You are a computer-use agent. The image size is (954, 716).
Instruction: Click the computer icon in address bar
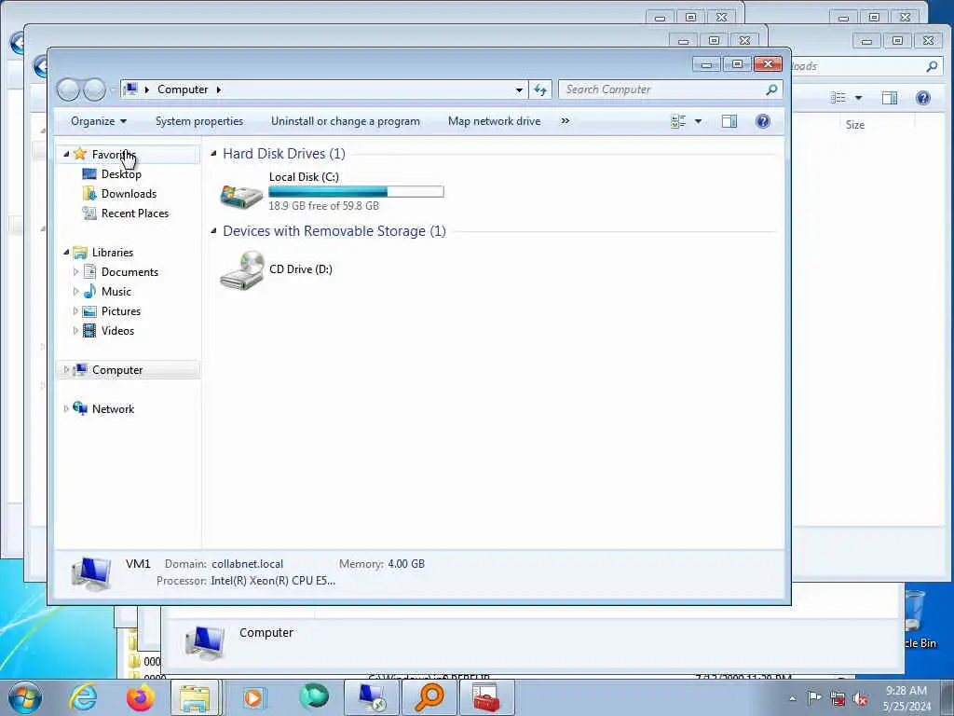pos(130,89)
